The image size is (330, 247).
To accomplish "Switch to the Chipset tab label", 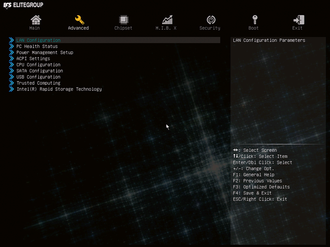I will click(x=123, y=28).
